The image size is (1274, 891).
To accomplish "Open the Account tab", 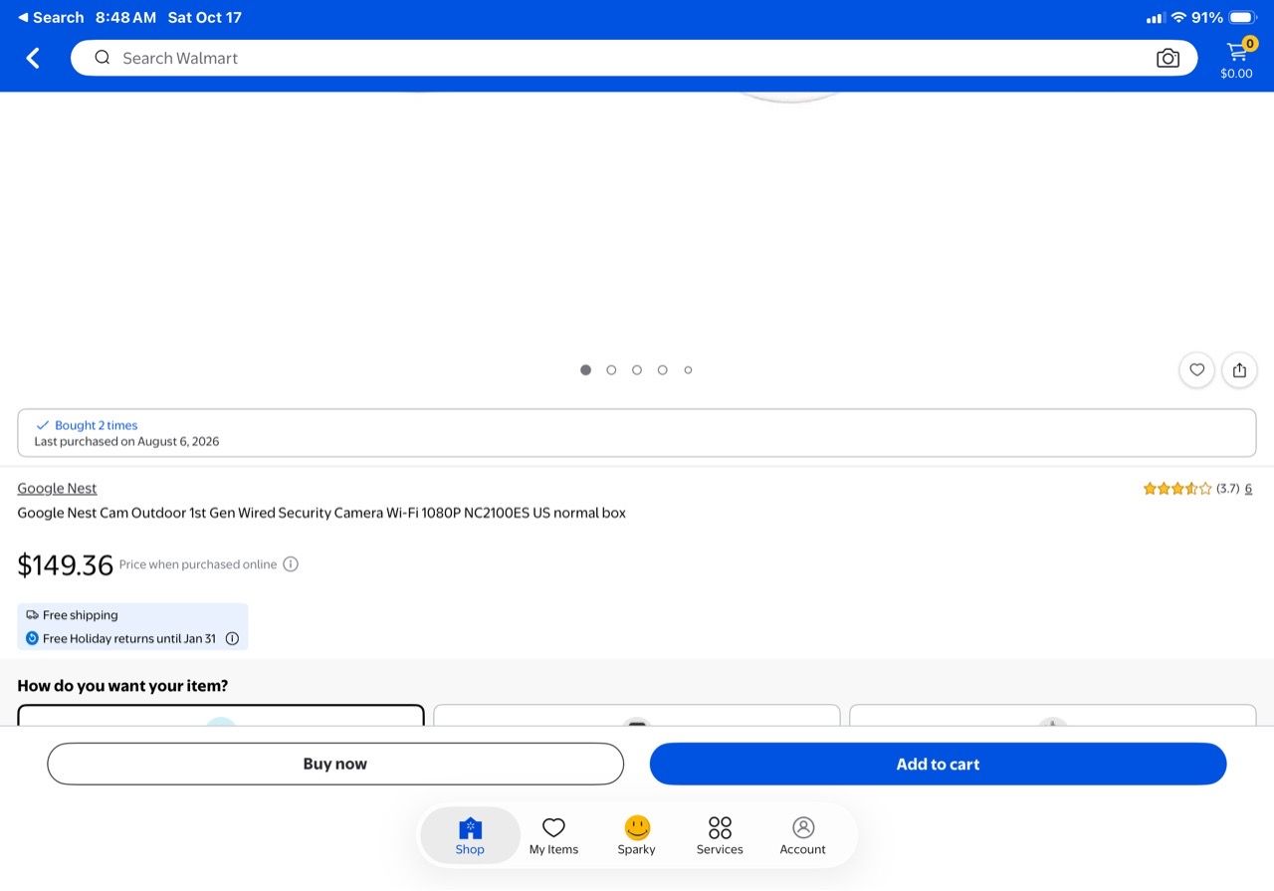I will pyautogui.click(x=803, y=835).
